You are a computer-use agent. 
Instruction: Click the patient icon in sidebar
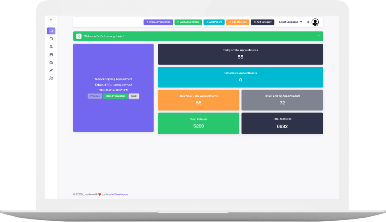[x=51, y=47]
